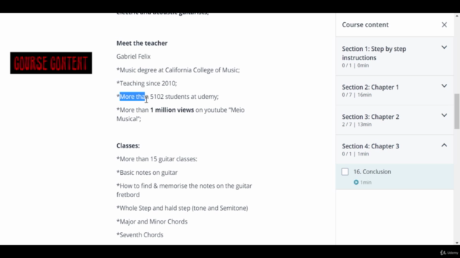Click the Udemy logo in bottom corner
Screen dimensions: 460x258
[449, 253]
